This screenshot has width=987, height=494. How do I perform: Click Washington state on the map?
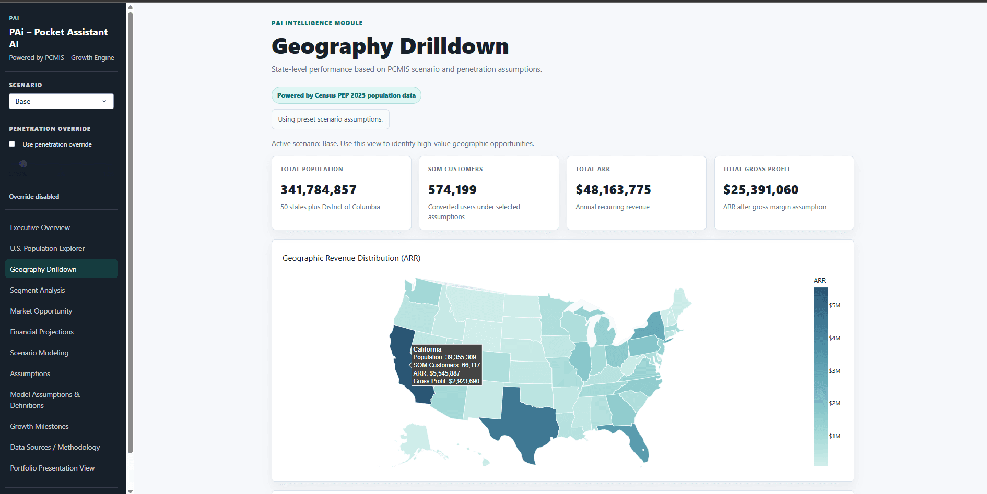pos(425,293)
